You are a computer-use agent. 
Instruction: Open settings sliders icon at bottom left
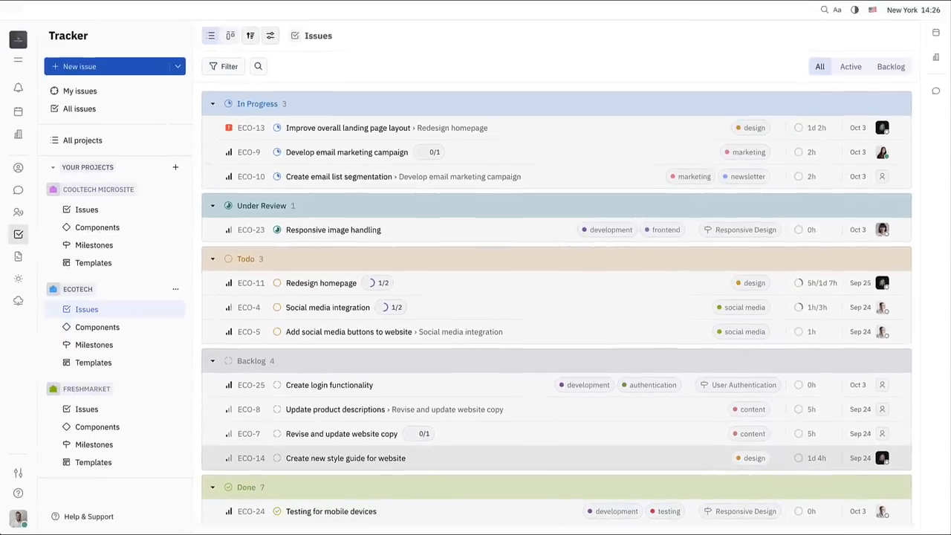(x=19, y=473)
